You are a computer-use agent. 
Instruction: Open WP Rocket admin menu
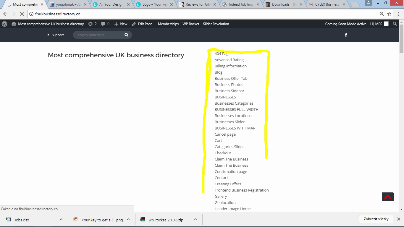191,24
